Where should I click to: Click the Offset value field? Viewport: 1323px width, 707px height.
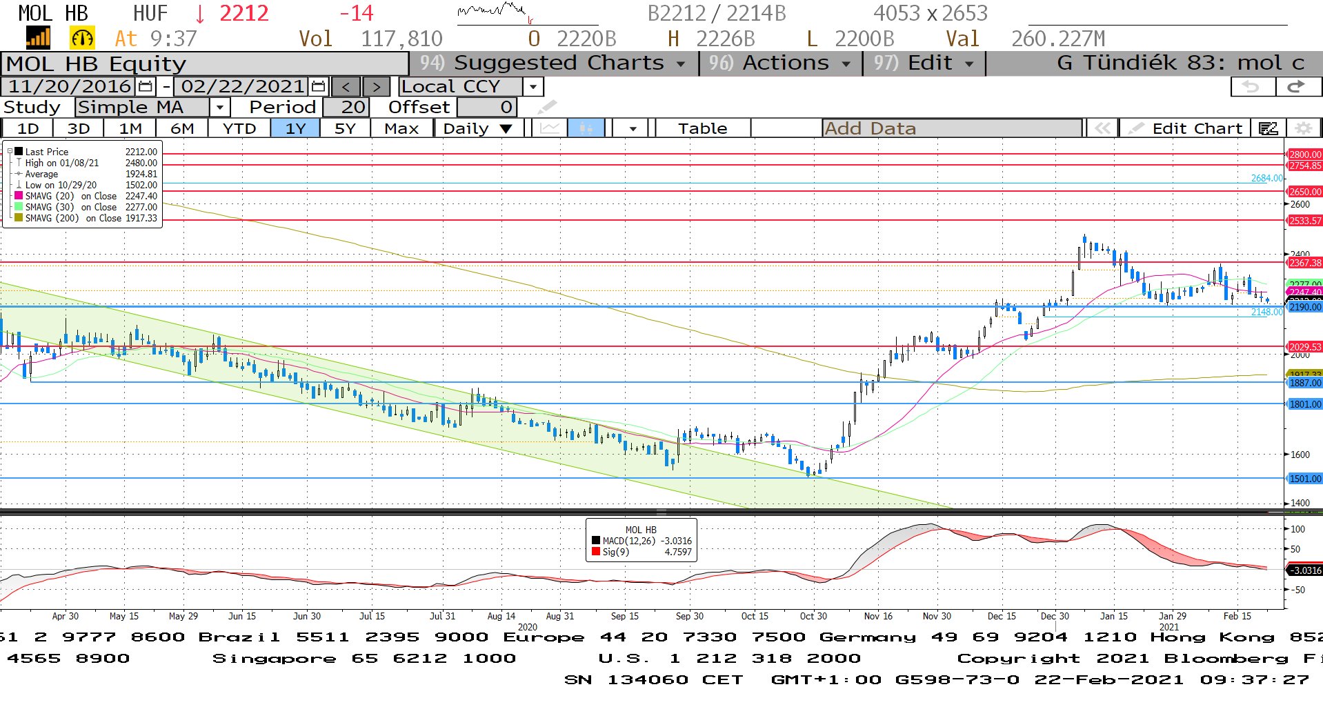(x=486, y=108)
